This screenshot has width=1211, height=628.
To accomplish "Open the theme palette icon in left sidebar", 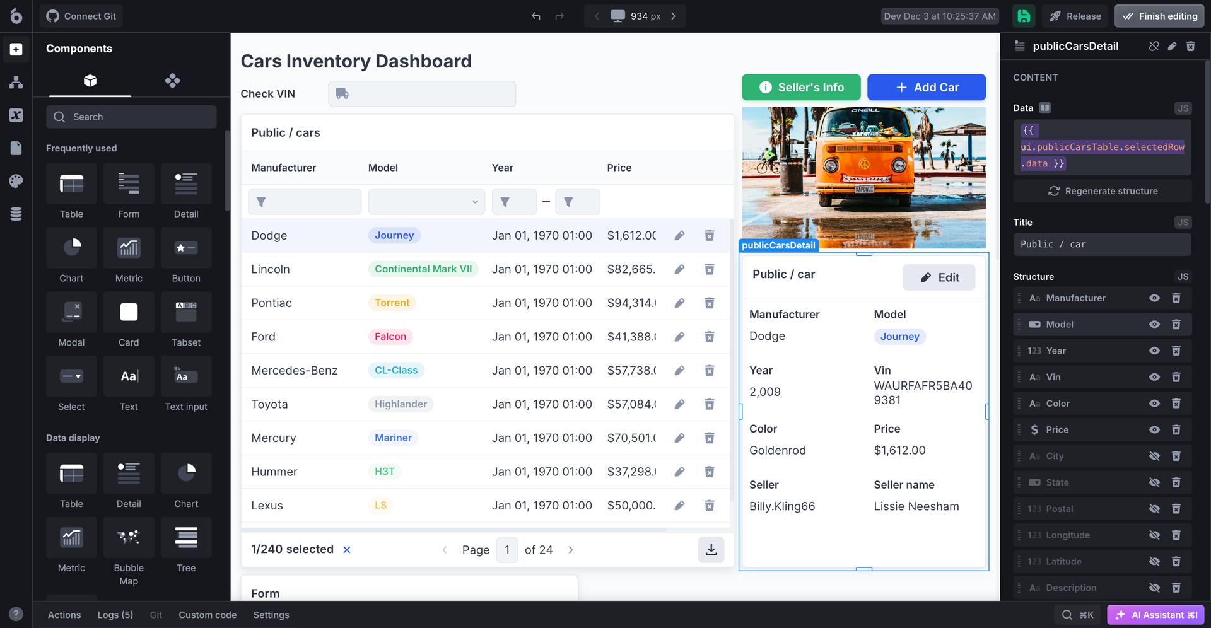I will coord(16,182).
